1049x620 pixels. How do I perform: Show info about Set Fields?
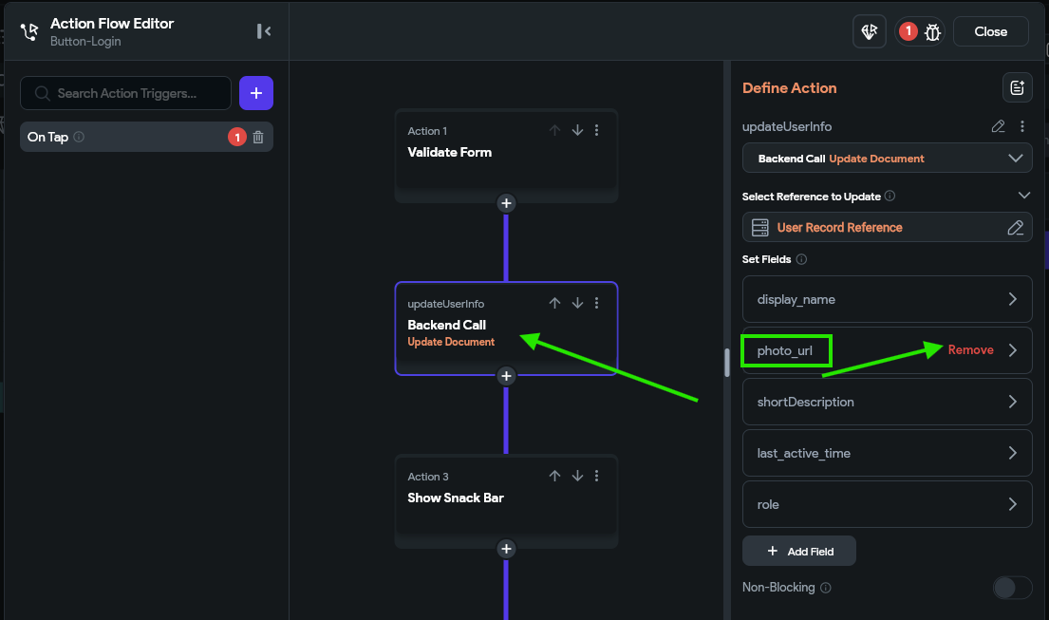tap(801, 259)
